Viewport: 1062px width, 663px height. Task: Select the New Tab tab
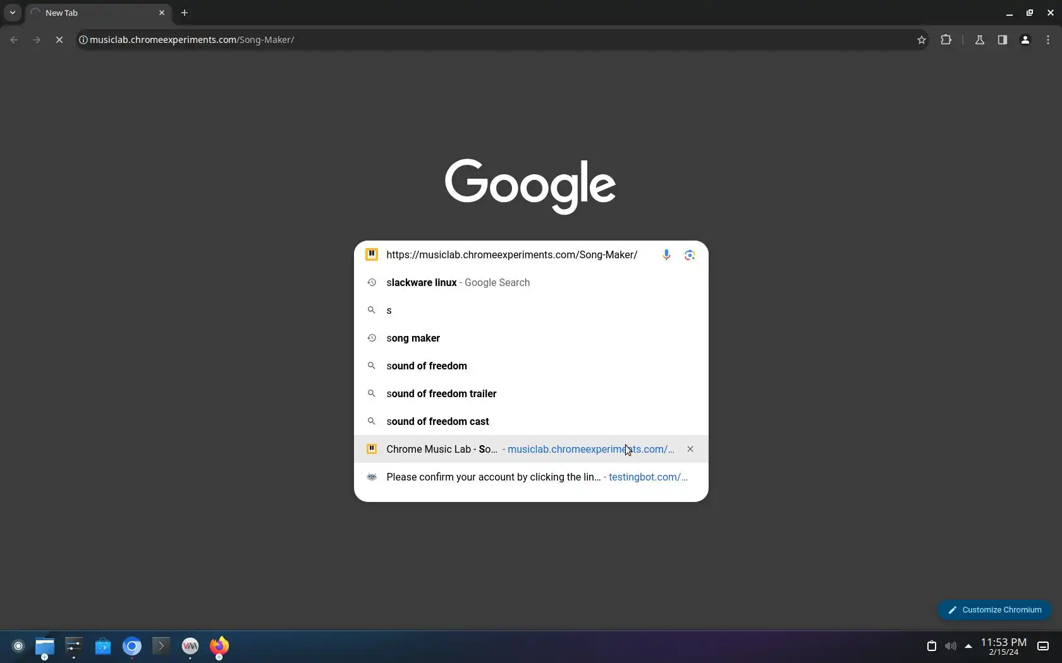(98, 13)
